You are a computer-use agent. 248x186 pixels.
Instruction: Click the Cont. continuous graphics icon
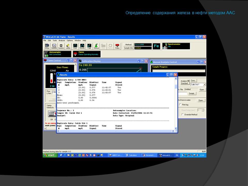(x=75, y=46)
